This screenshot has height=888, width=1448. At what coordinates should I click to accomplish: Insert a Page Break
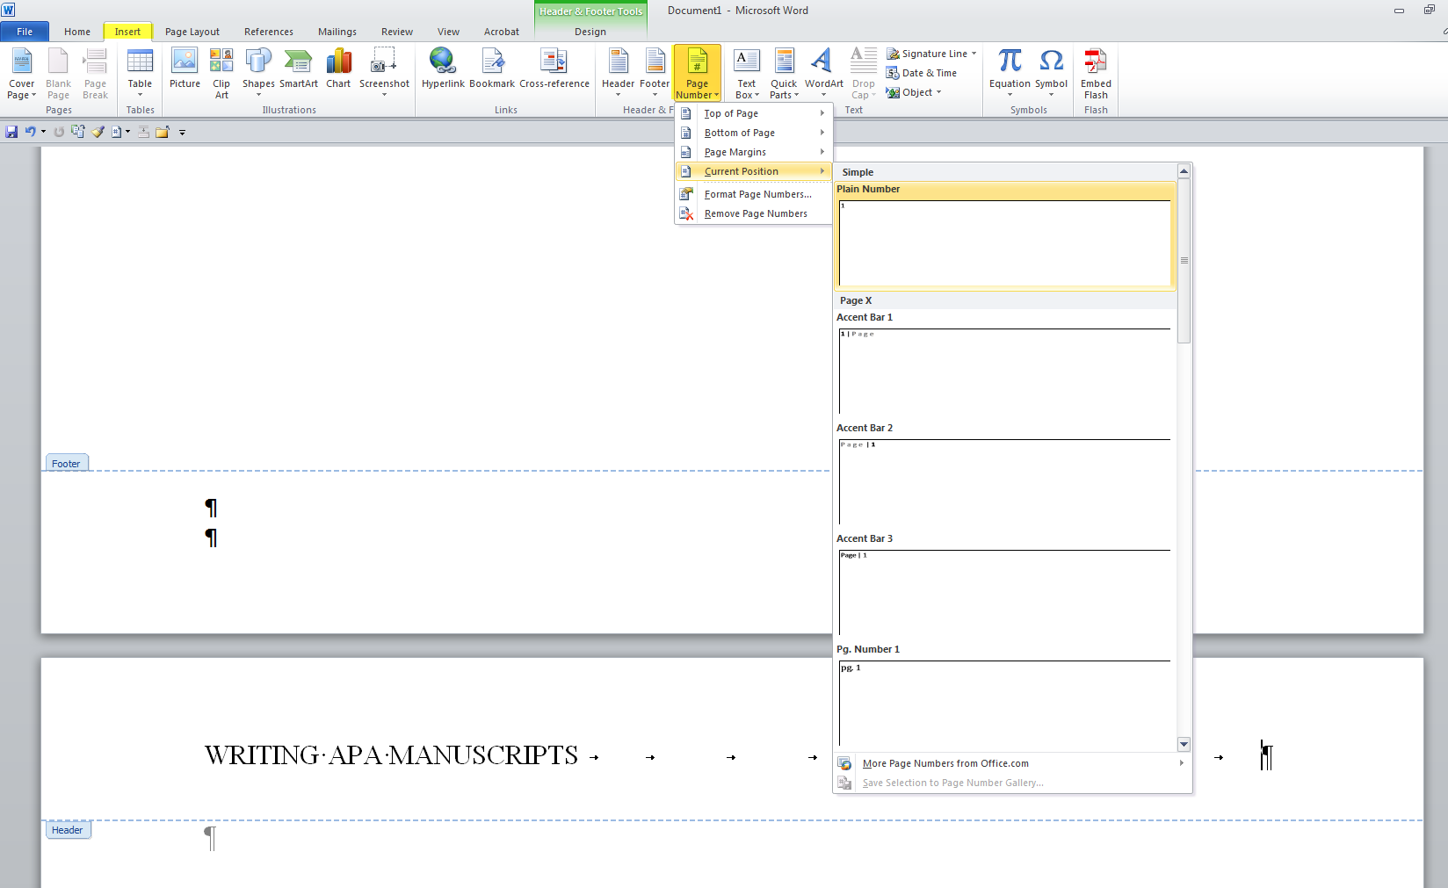tap(95, 74)
